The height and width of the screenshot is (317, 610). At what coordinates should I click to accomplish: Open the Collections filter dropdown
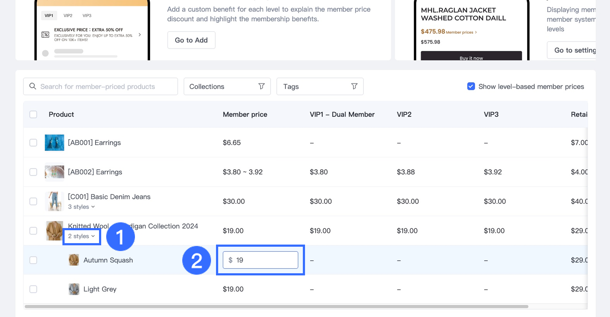[227, 86]
